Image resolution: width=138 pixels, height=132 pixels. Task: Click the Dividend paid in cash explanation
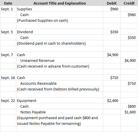pos(51,44)
